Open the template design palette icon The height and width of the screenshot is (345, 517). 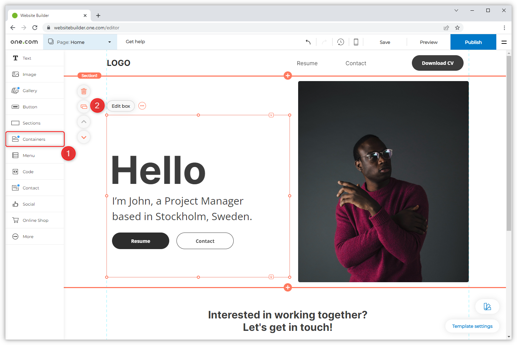tap(487, 306)
